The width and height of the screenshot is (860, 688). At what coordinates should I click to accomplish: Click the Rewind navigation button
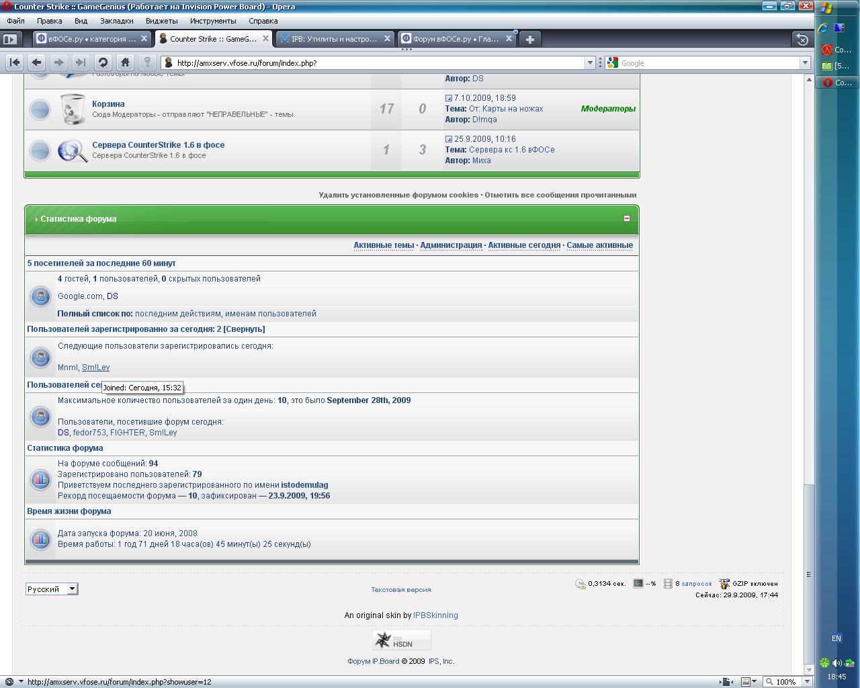[x=15, y=62]
